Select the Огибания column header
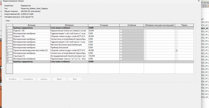209x108 pixels. point(131,25)
